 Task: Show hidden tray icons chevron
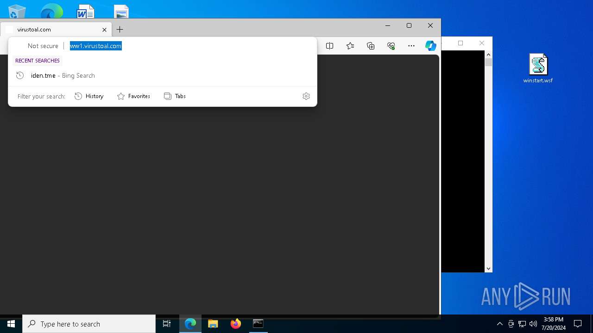click(x=500, y=324)
